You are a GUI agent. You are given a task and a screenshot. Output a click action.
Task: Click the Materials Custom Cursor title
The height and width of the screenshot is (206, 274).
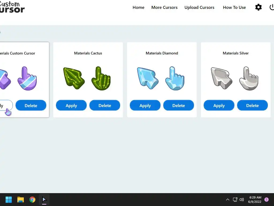pyautogui.click(x=17, y=53)
